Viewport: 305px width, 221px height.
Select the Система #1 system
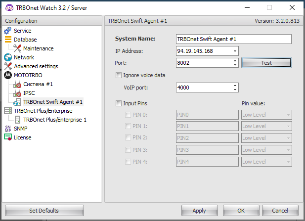click(38, 84)
